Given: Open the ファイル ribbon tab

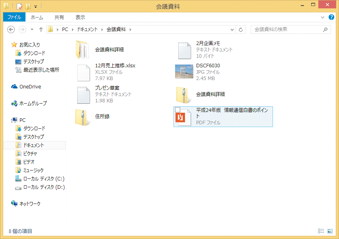Looking at the screenshot, I should 14,17.
